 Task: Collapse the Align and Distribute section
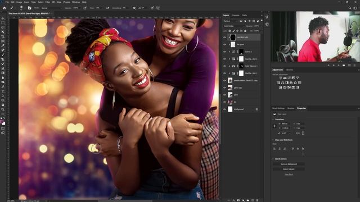(273, 140)
